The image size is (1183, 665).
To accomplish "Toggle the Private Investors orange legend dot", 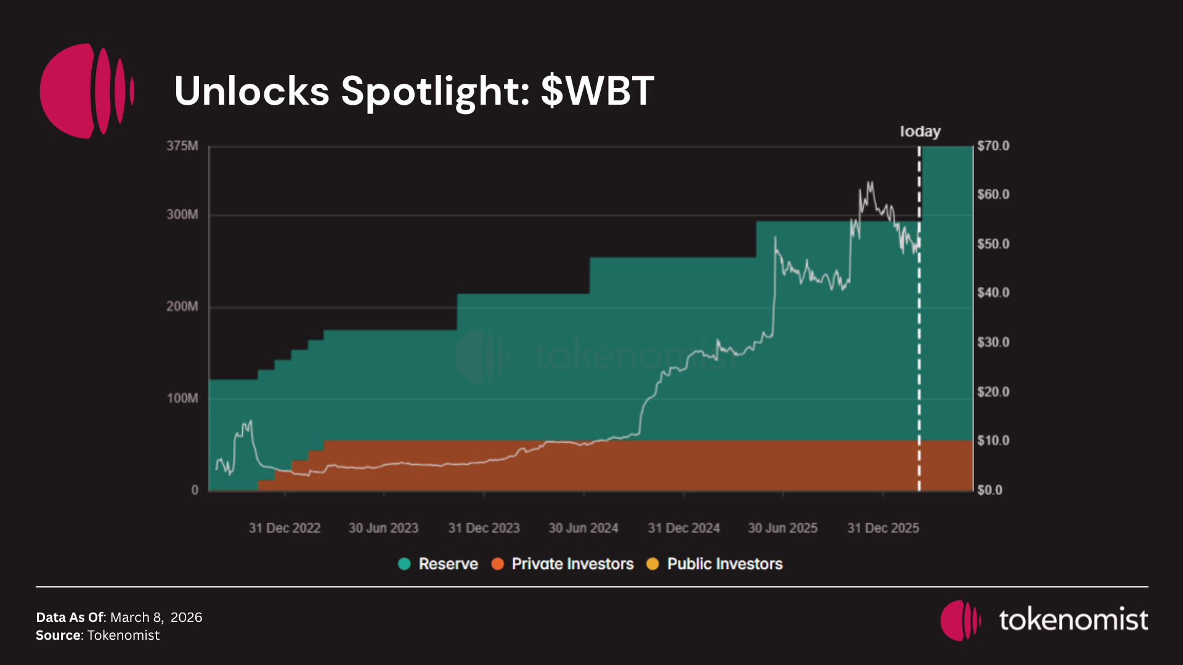I will [x=498, y=564].
